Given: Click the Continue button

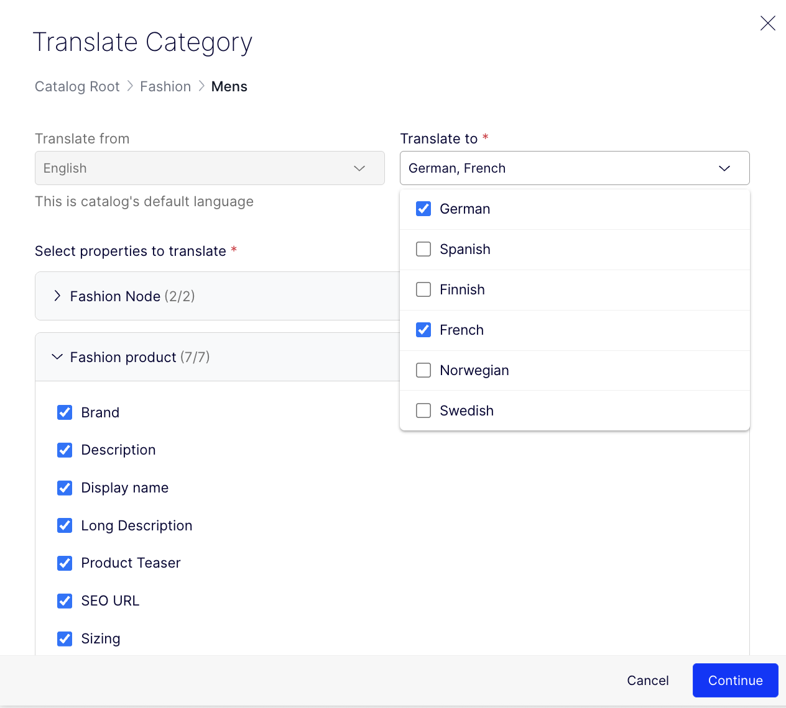Looking at the screenshot, I should [735, 680].
